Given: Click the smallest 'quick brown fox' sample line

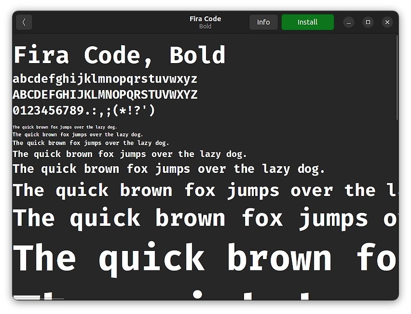Looking at the screenshot, I should [x=65, y=127].
